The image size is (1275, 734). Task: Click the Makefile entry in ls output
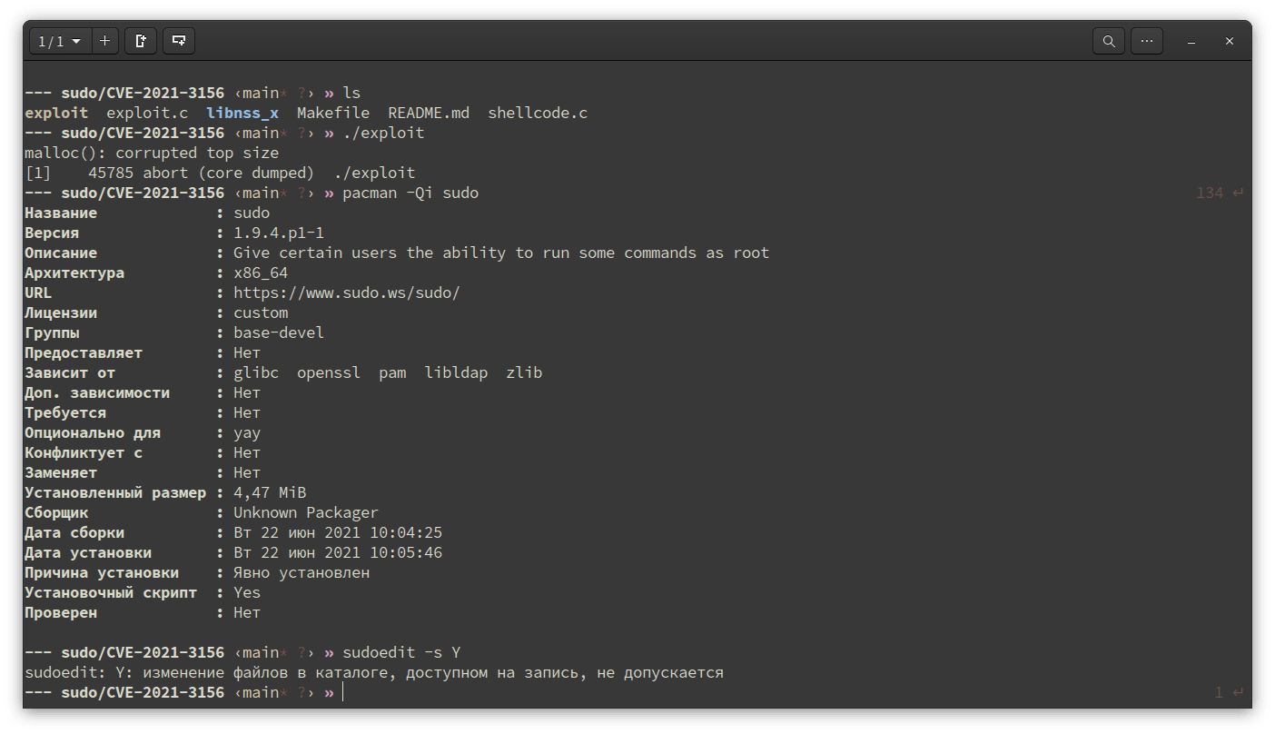(333, 113)
